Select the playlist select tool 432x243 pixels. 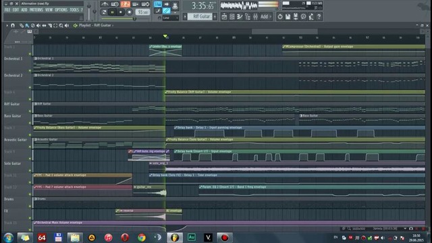pos(55,26)
